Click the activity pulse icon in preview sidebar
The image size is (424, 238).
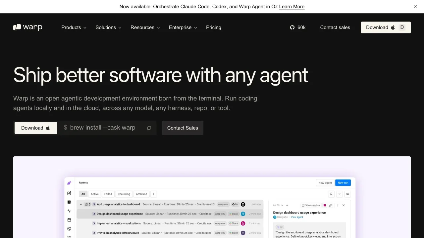pyautogui.click(x=69, y=211)
